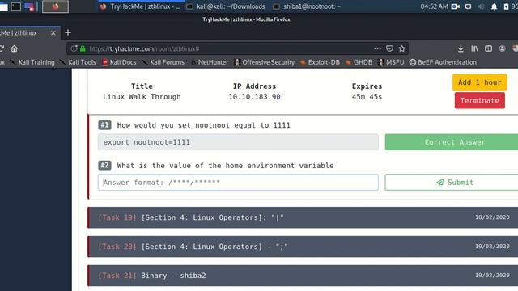Click the green Correct Answer button
Image resolution: width=518 pixels, height=291 pixels.
click(452, 142)
